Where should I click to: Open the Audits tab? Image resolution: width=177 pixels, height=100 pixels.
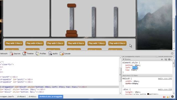pyautogui.click(x=53, y=54)
